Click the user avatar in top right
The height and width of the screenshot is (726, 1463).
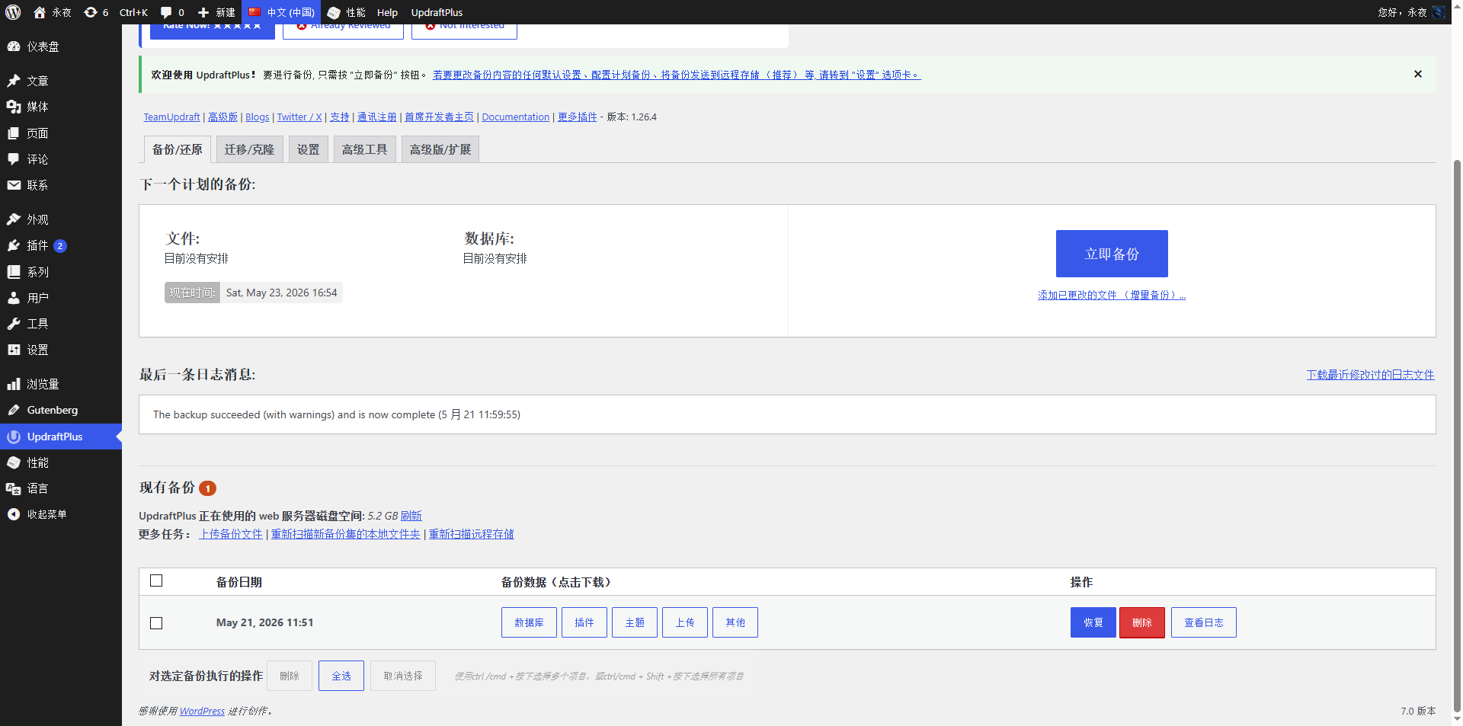pyautogui.click(x=1439, y=12)
